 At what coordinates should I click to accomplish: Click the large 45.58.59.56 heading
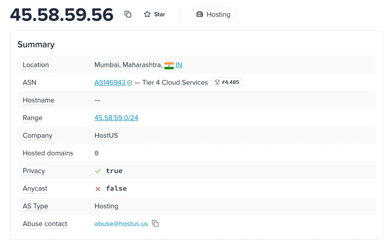(62, 15)
